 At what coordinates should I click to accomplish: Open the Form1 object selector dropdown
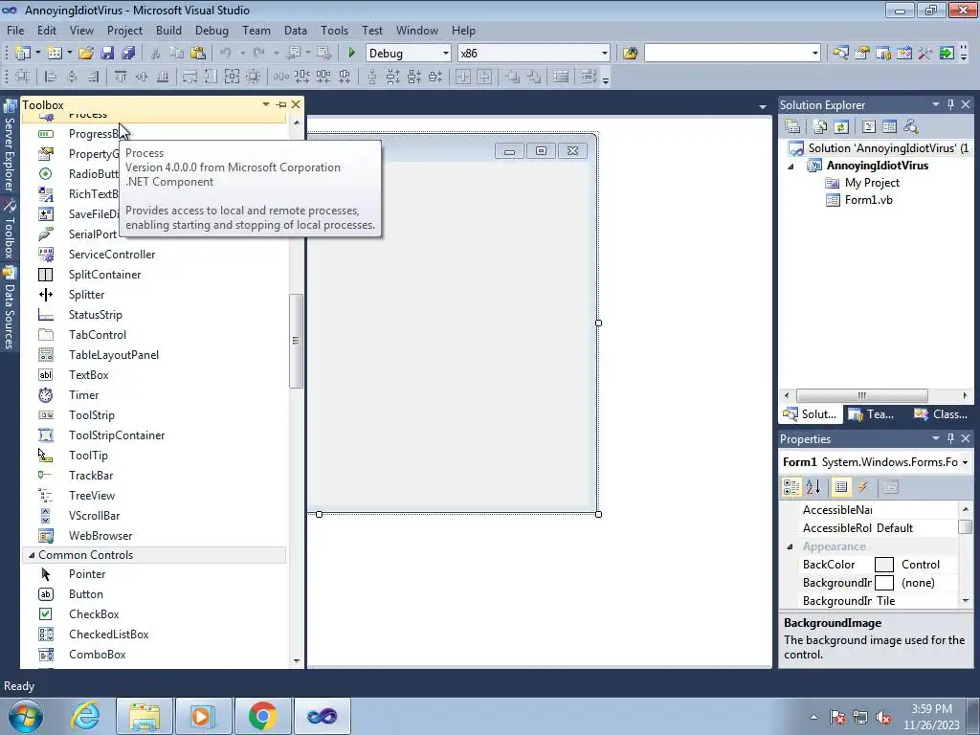pyautogui.click(x=965, y=462)
